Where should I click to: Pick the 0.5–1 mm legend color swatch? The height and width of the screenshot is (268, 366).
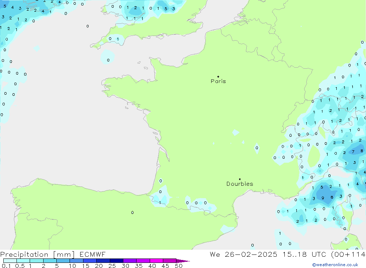tap(23, 261)
